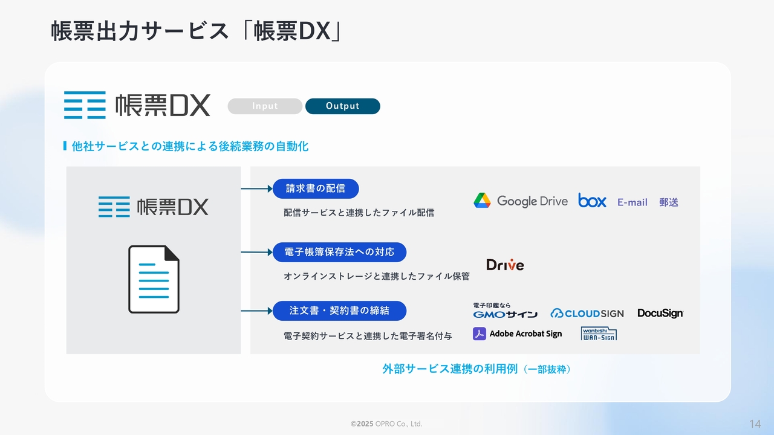Select the DocuSign logo
The width and height of the screenshot is (774, 435).
pos(660,313)
